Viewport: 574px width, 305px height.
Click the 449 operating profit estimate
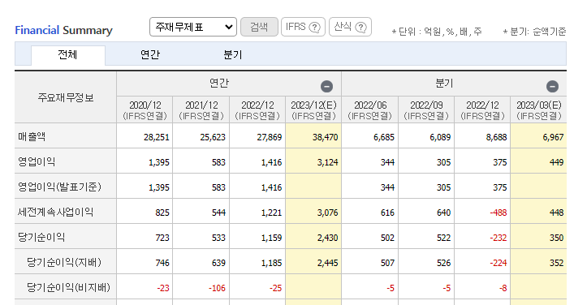[556, 163]
